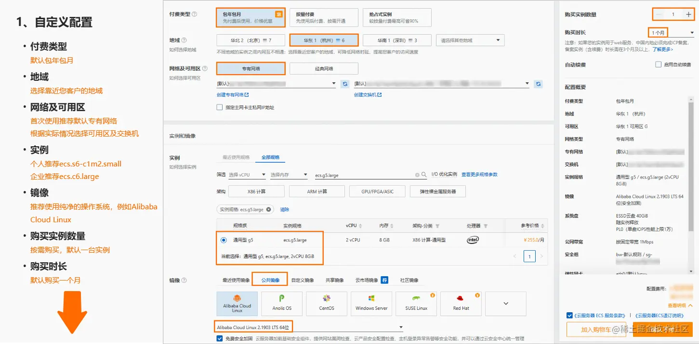The width and height of the screenshot is (699, 344).
Task: Select X86 计算 architecture filter
Action: point(256,191)
